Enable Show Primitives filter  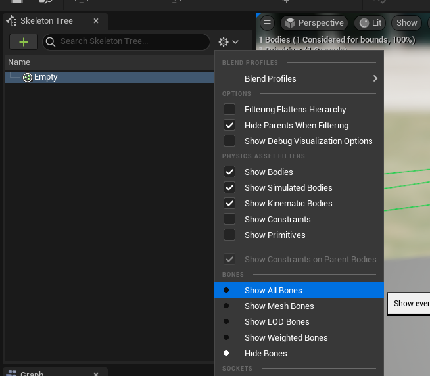229,235
